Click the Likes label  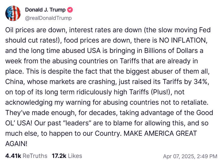[74, 156]
